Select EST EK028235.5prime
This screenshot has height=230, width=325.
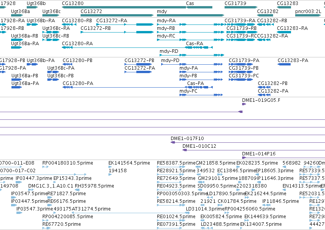coord(257,163)
